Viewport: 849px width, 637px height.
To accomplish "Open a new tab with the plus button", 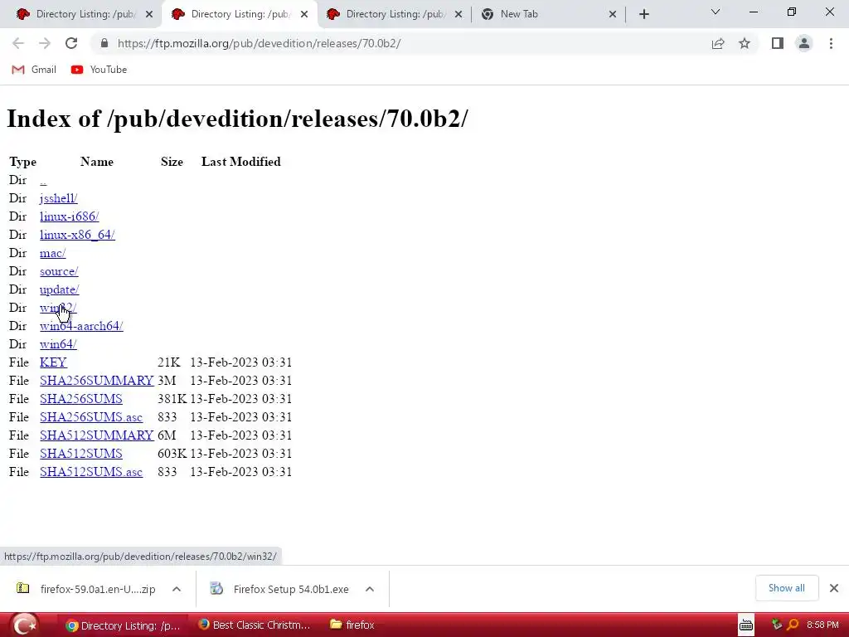I will tap(643, 14).
